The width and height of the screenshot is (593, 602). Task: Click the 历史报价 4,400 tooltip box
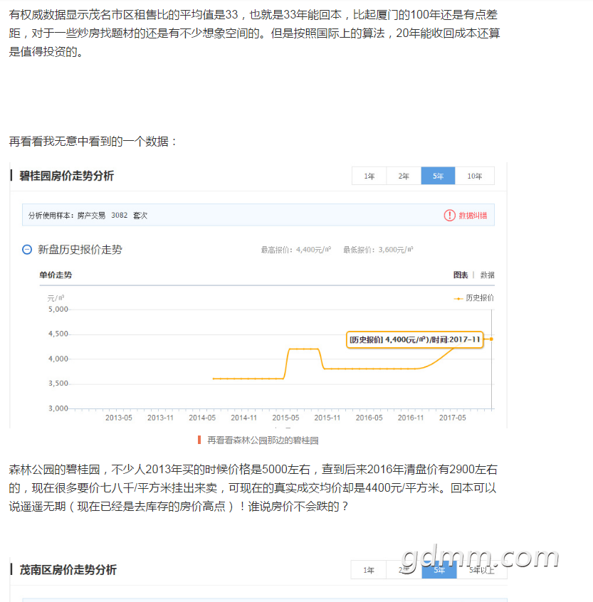tap(414, 339)
